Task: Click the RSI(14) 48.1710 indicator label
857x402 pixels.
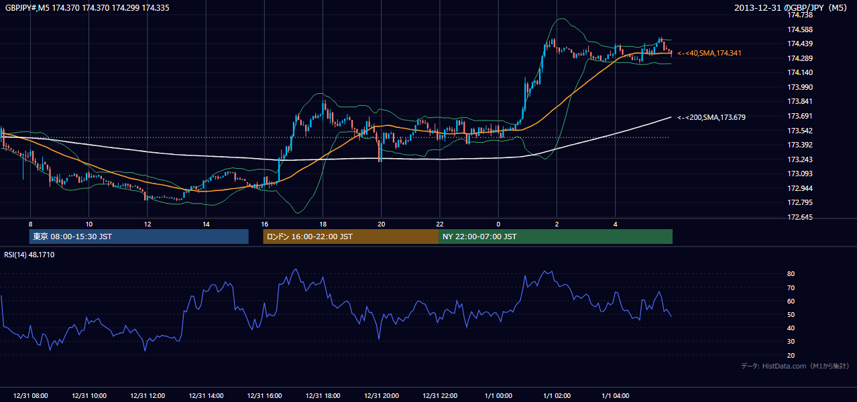Action: [30, 255]
